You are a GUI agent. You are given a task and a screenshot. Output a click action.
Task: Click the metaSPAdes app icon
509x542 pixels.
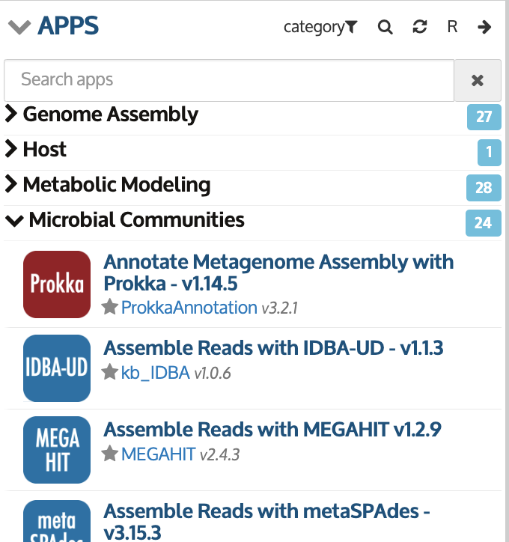[57, 521]
